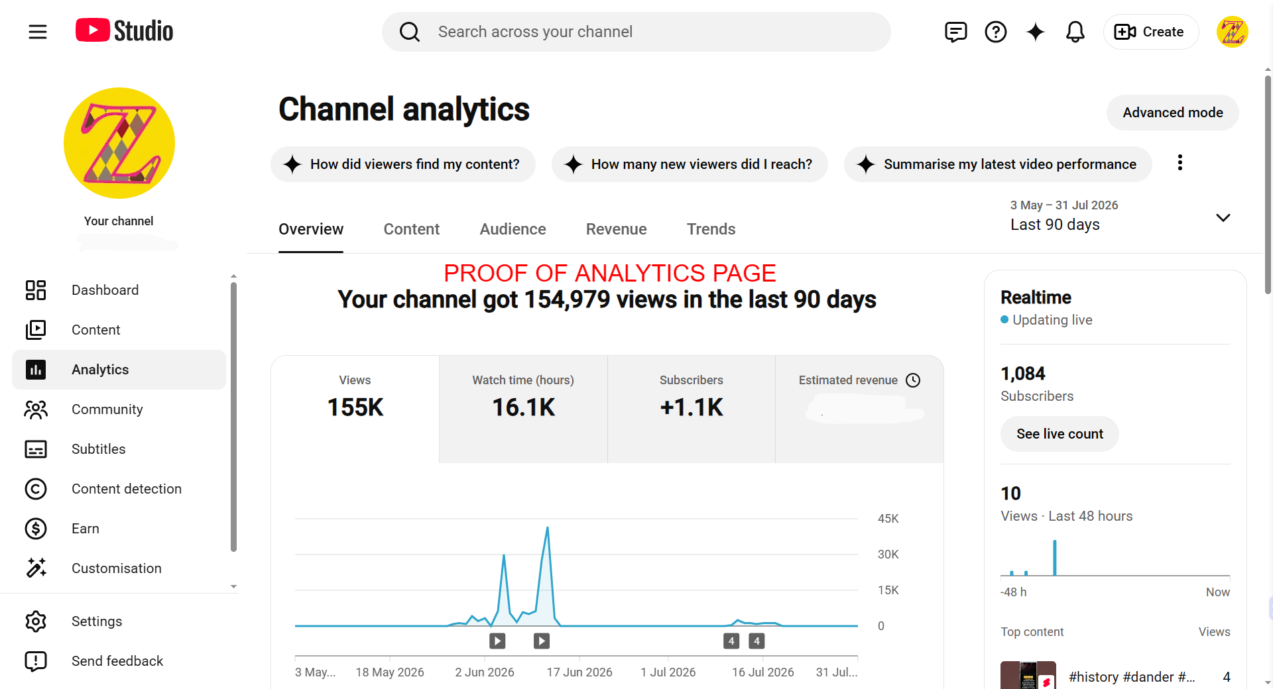1273x689 pixels.
Task: Click 'How did viewers find my content?' chip
Action: (402, 164)
